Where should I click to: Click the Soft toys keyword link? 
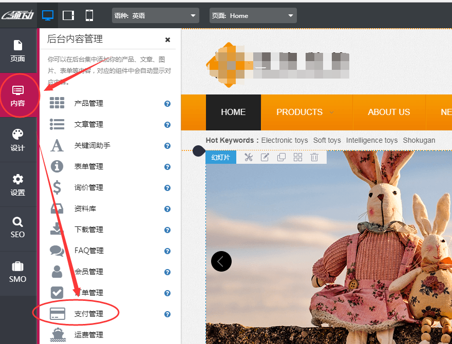(x=327, y=140)
